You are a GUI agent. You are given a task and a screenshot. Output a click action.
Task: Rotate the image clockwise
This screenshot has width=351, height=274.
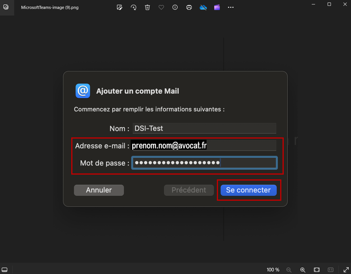click(x=133, y=7)
